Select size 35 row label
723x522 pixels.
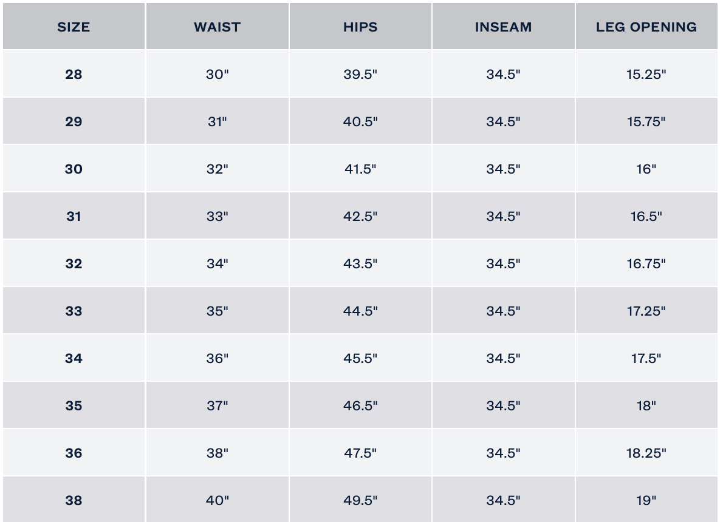point(74,406)
